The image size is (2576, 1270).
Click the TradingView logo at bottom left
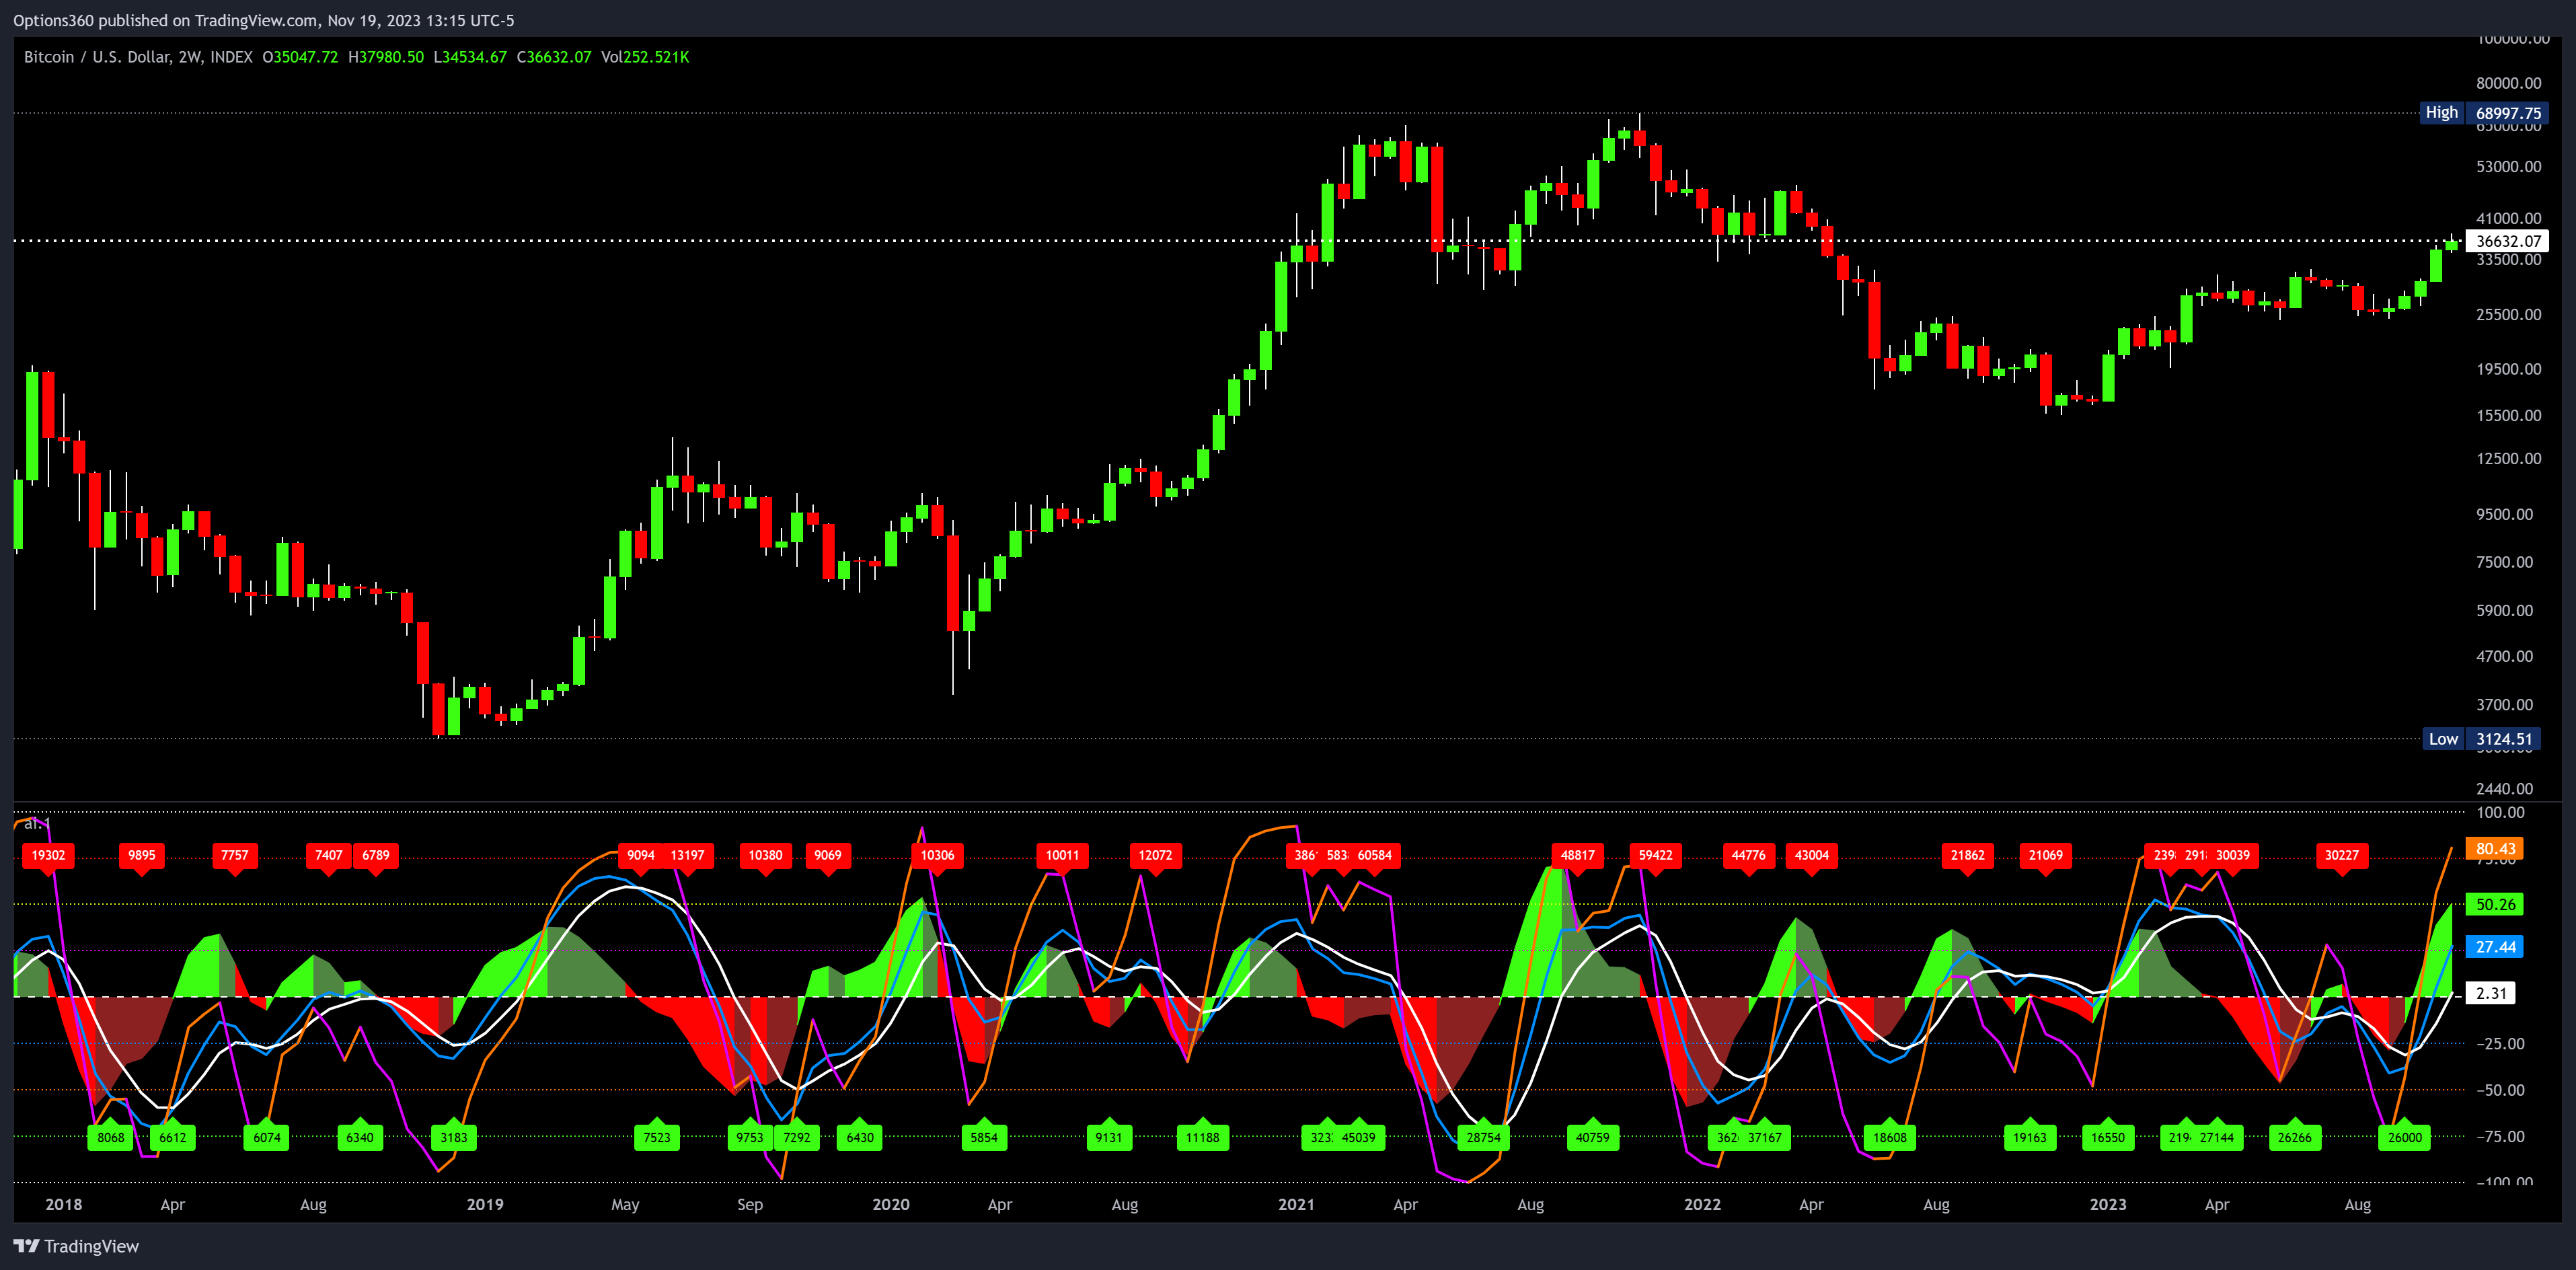(x=76, y=1246)
